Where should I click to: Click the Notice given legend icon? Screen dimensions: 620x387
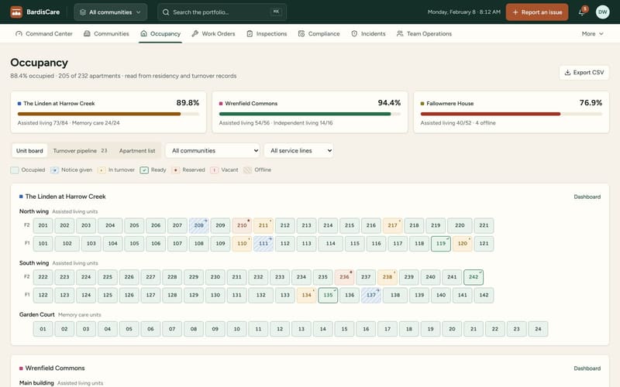tap(54, 170)
